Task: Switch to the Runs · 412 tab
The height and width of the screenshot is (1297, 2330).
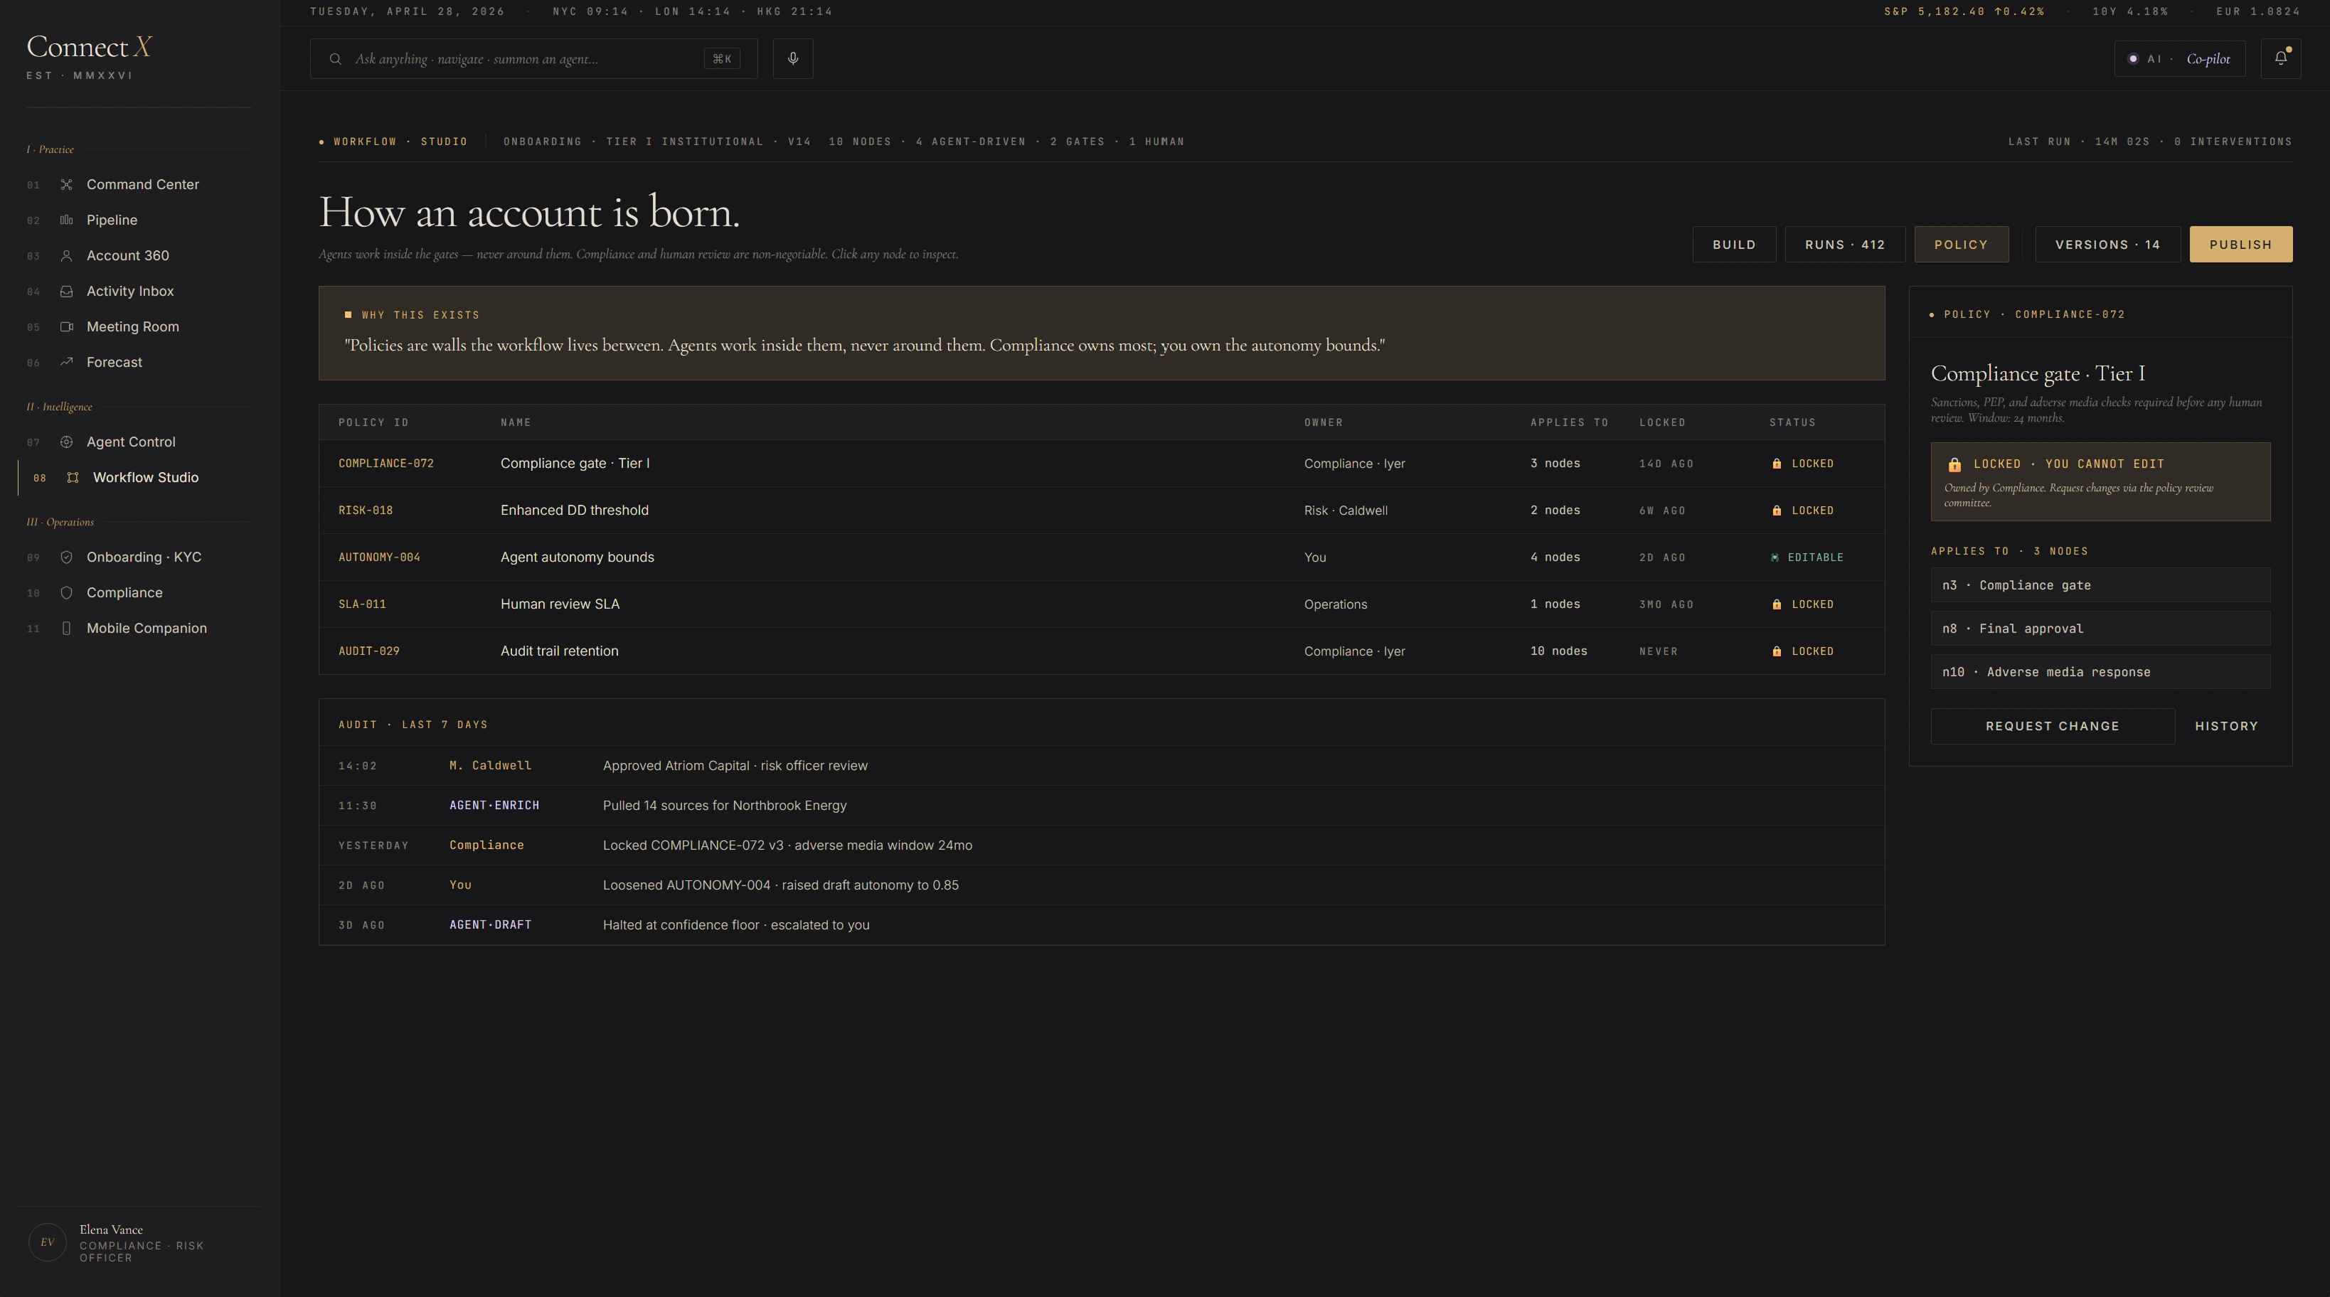Action: (1844, 244)
